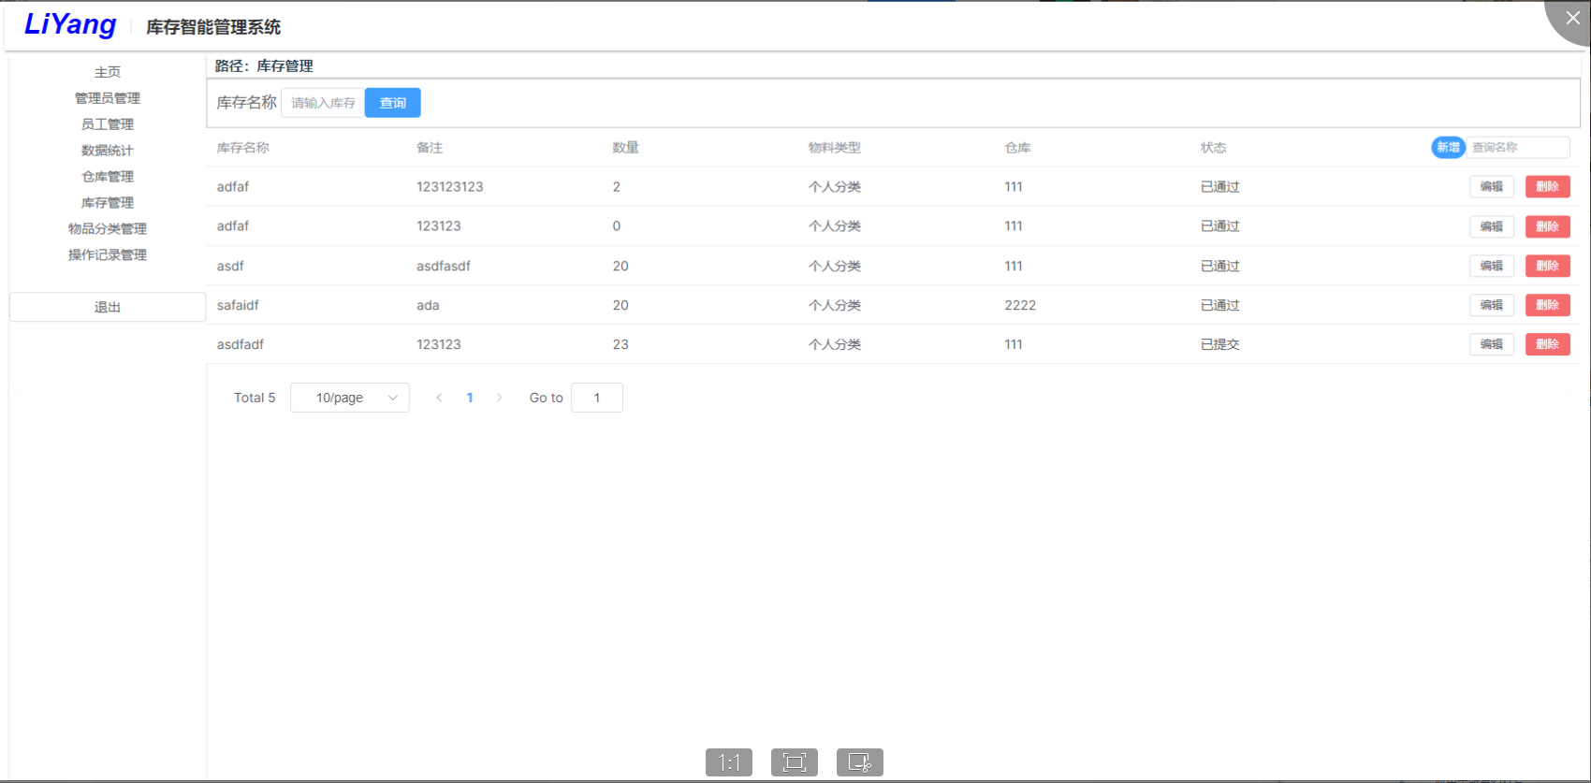This screenshot has height=783, width=1591.
Task: Go to previous page arrow
Action: tap(439, 398)
